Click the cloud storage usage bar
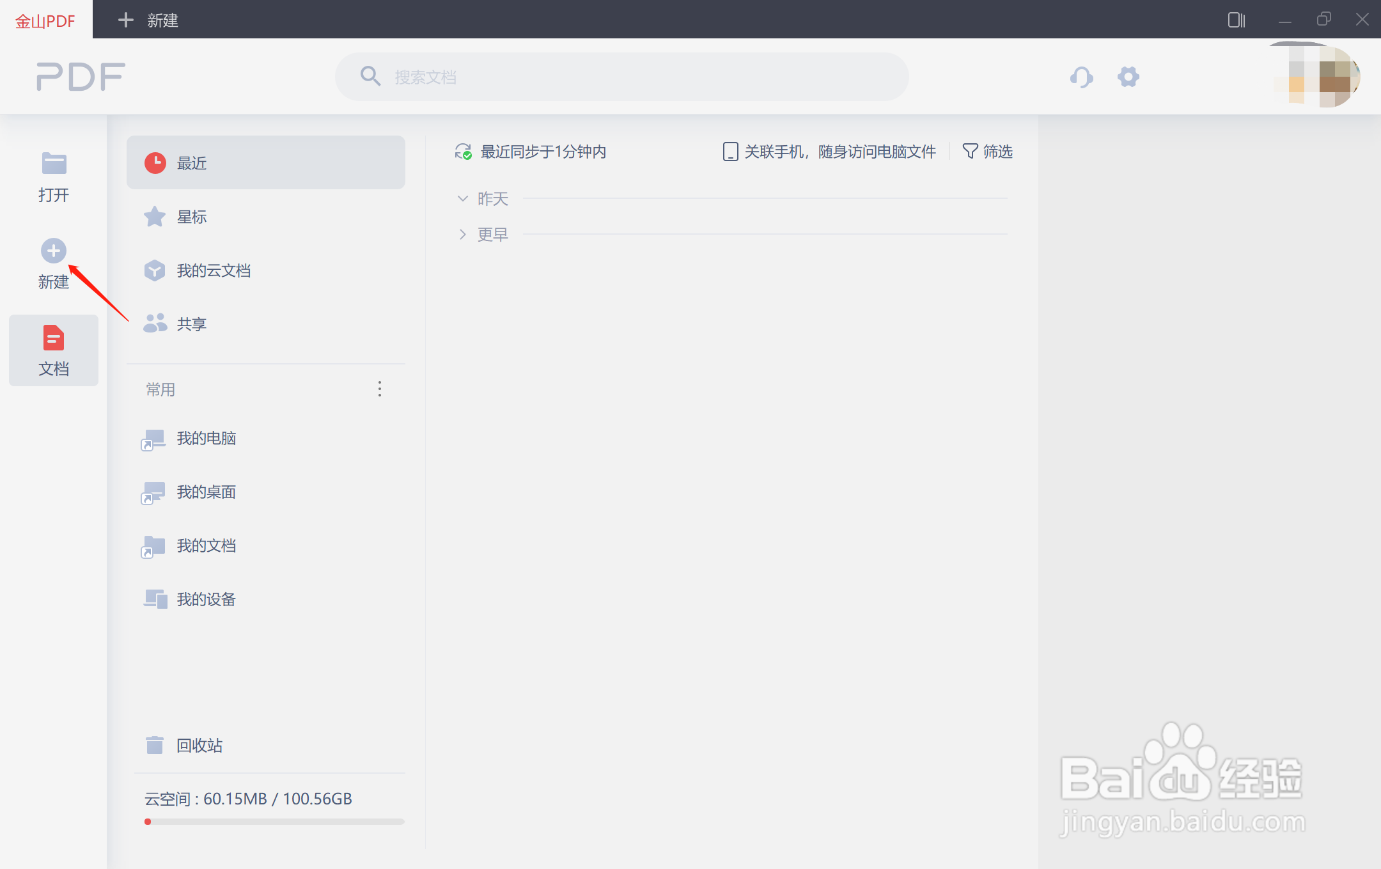The image size is (1381, 869). [274, 822]
